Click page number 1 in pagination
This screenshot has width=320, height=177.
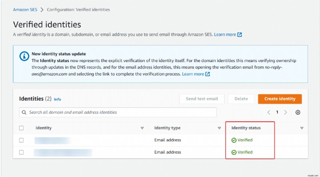tap(277, 112)
